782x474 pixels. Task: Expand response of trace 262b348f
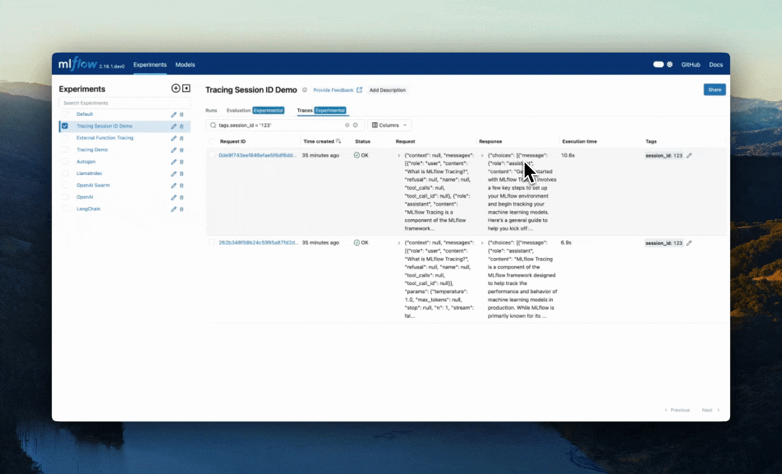(x=482, y=243)
